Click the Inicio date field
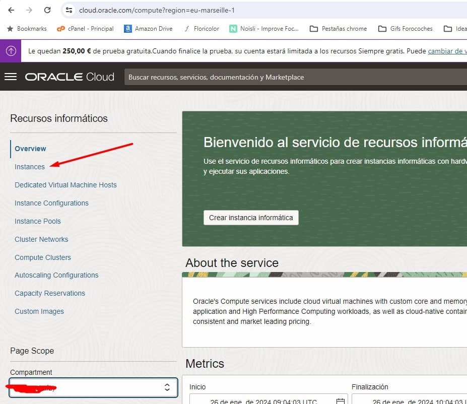467x404 pixels. [x=269, y=399]
